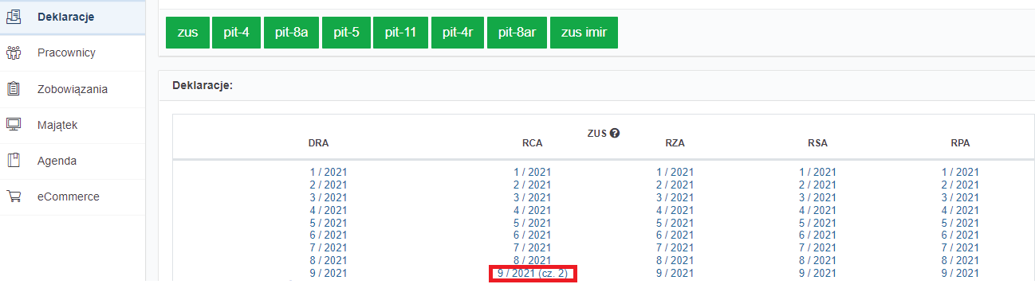Click the pit-4 button

tap(237, 33)
